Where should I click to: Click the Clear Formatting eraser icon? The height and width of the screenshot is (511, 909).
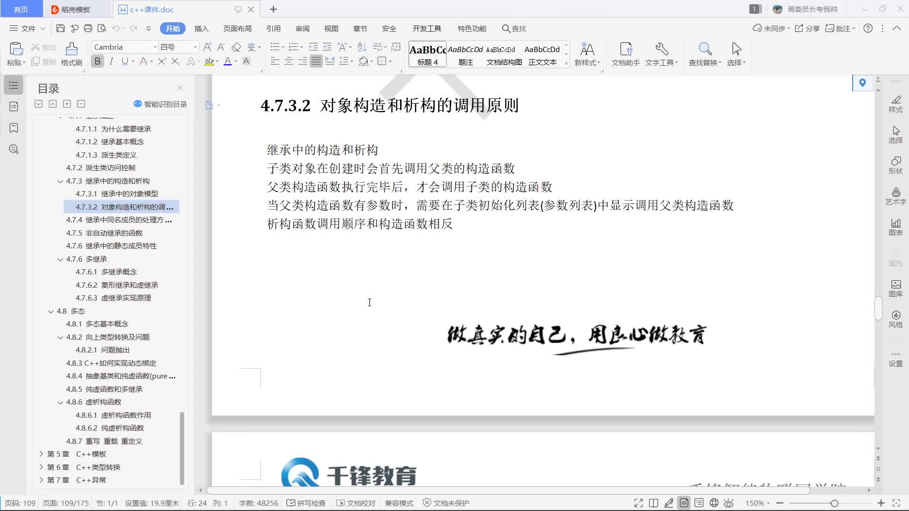(x=236, y=47)
